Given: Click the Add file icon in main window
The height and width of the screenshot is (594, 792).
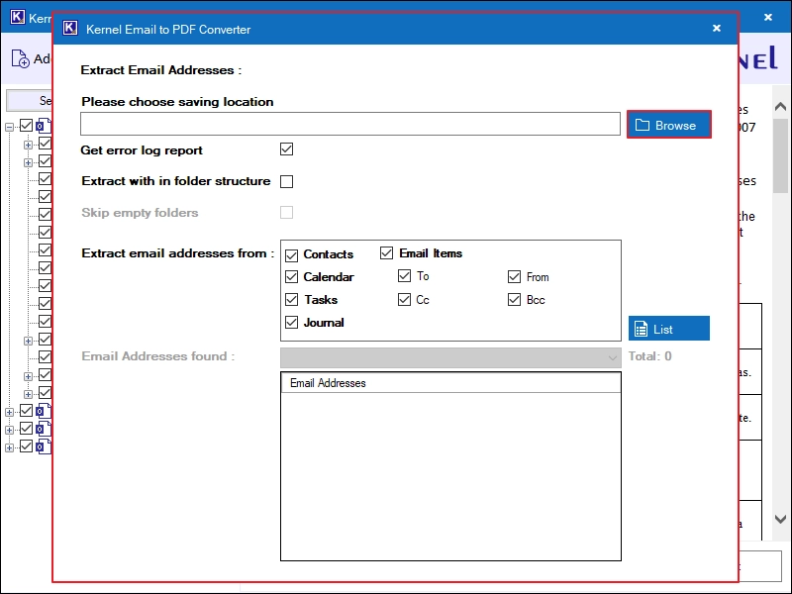Looking at the screenshot, I should tap(20, 58).
